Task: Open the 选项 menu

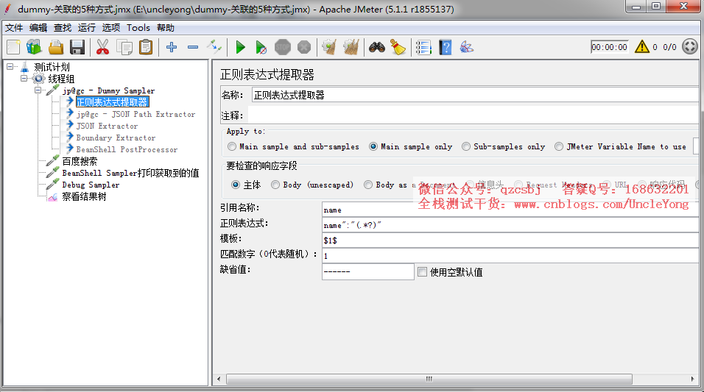Action: [x=111, y=28]
